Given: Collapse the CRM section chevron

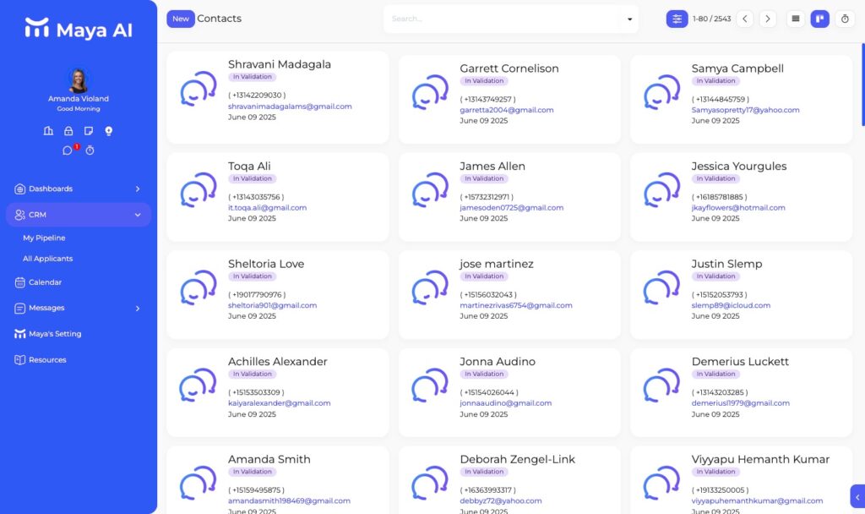Looking at the screenshot, I should 138,215.
